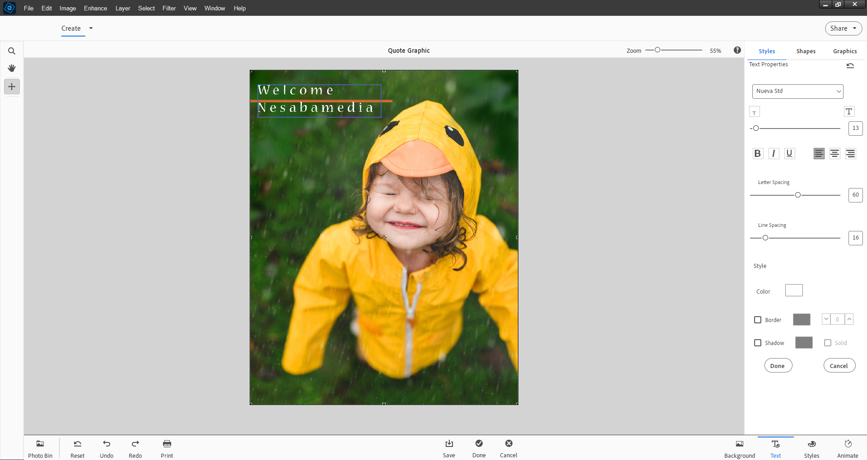Open the Photo Bin
867x460 pixels.
[x=40, y=449]
